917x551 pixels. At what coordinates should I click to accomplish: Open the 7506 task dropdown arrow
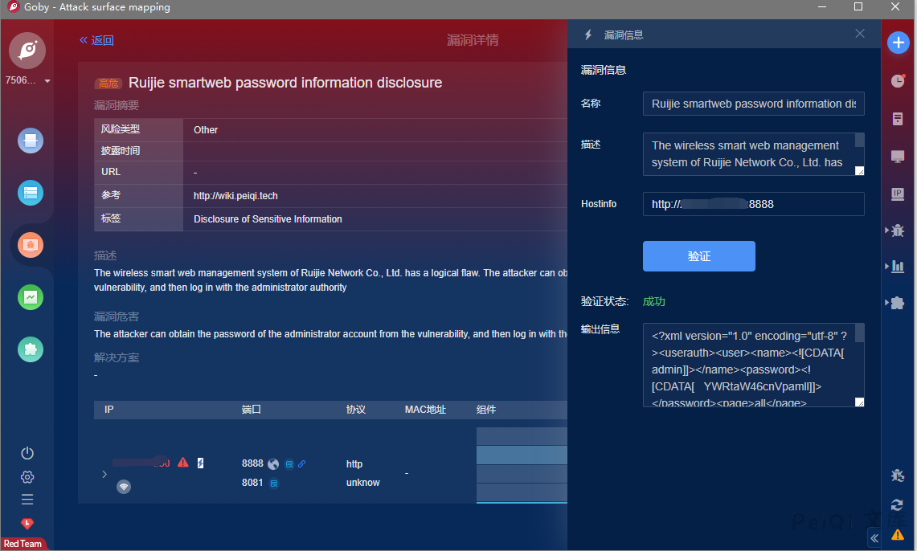(x=47, y=81)
